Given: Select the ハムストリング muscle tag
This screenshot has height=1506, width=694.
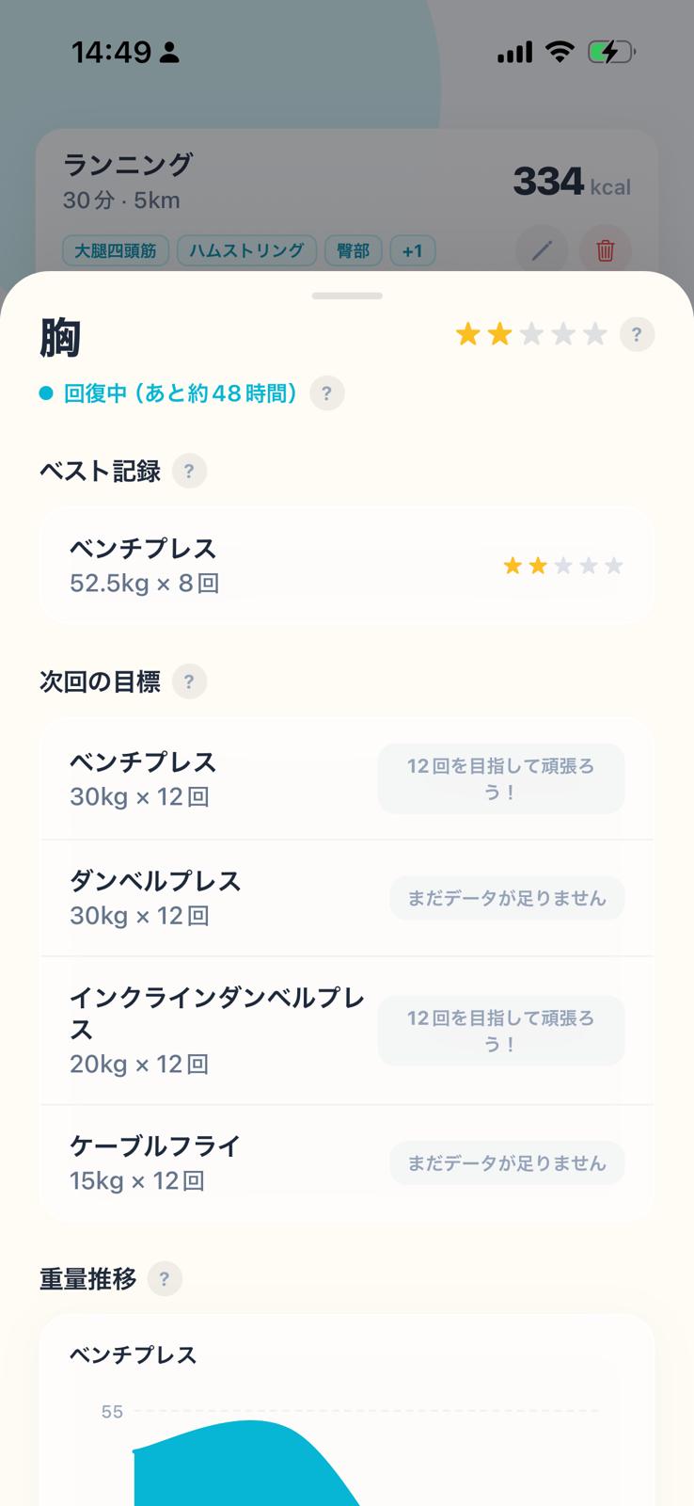Looking at the screenshot, I should click(x=246, y=251).
